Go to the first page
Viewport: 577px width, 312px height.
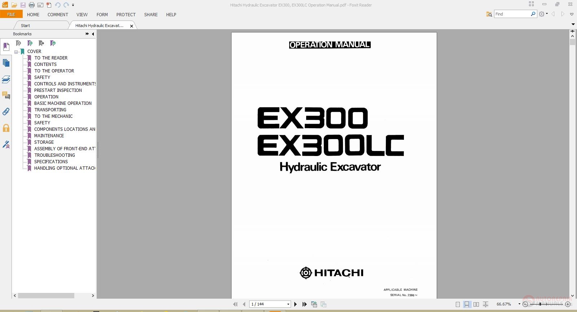[x=235, y=304]
